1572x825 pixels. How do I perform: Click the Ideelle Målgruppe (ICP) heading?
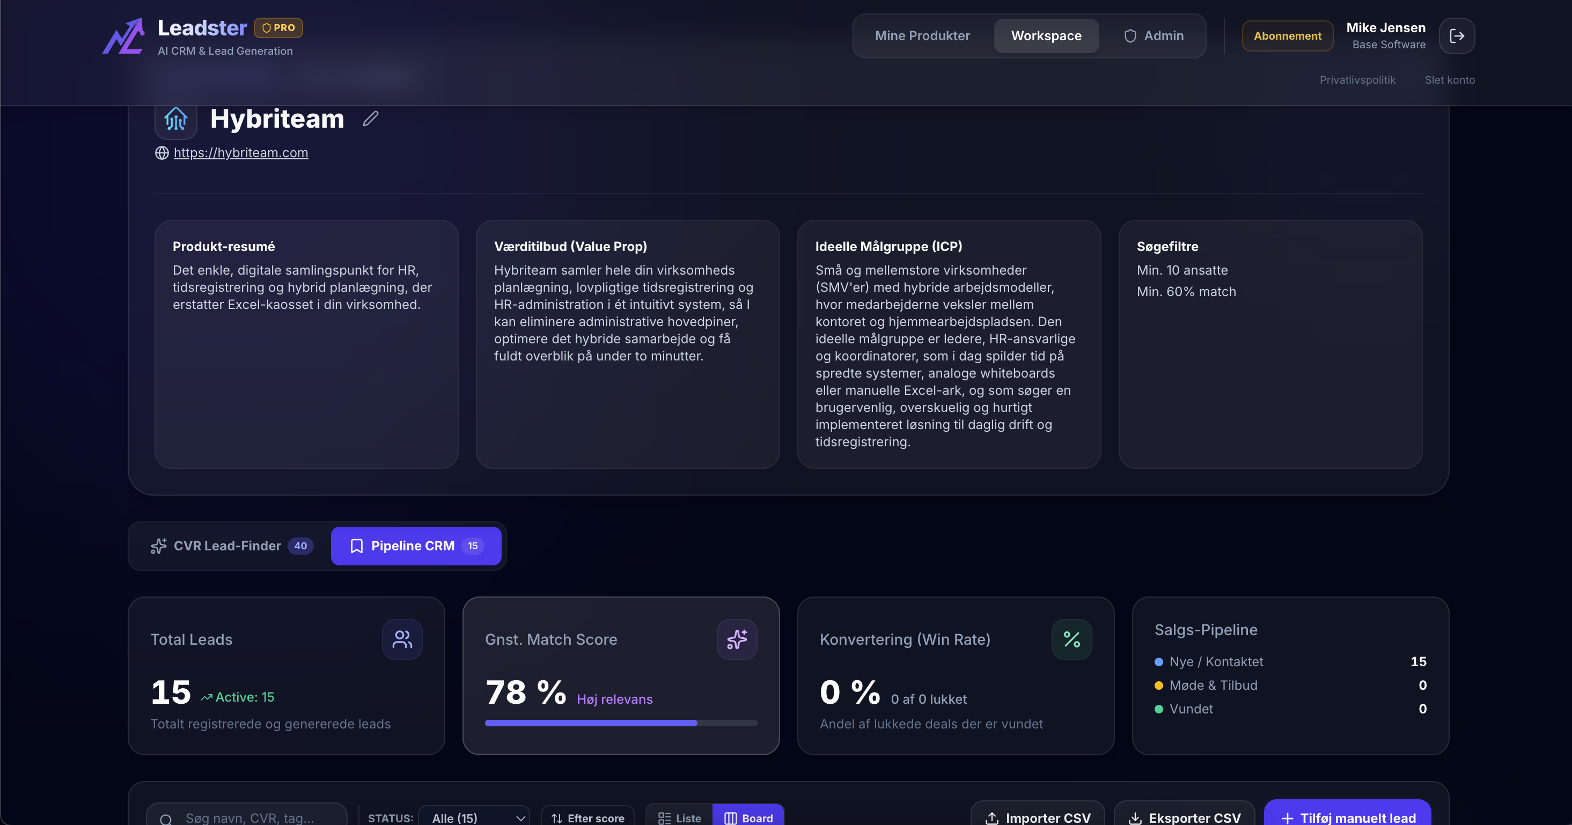pos(888,247)
